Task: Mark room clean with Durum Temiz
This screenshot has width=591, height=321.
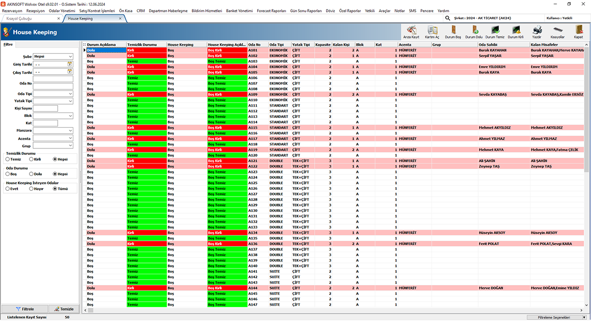Action: pos(494,31)
